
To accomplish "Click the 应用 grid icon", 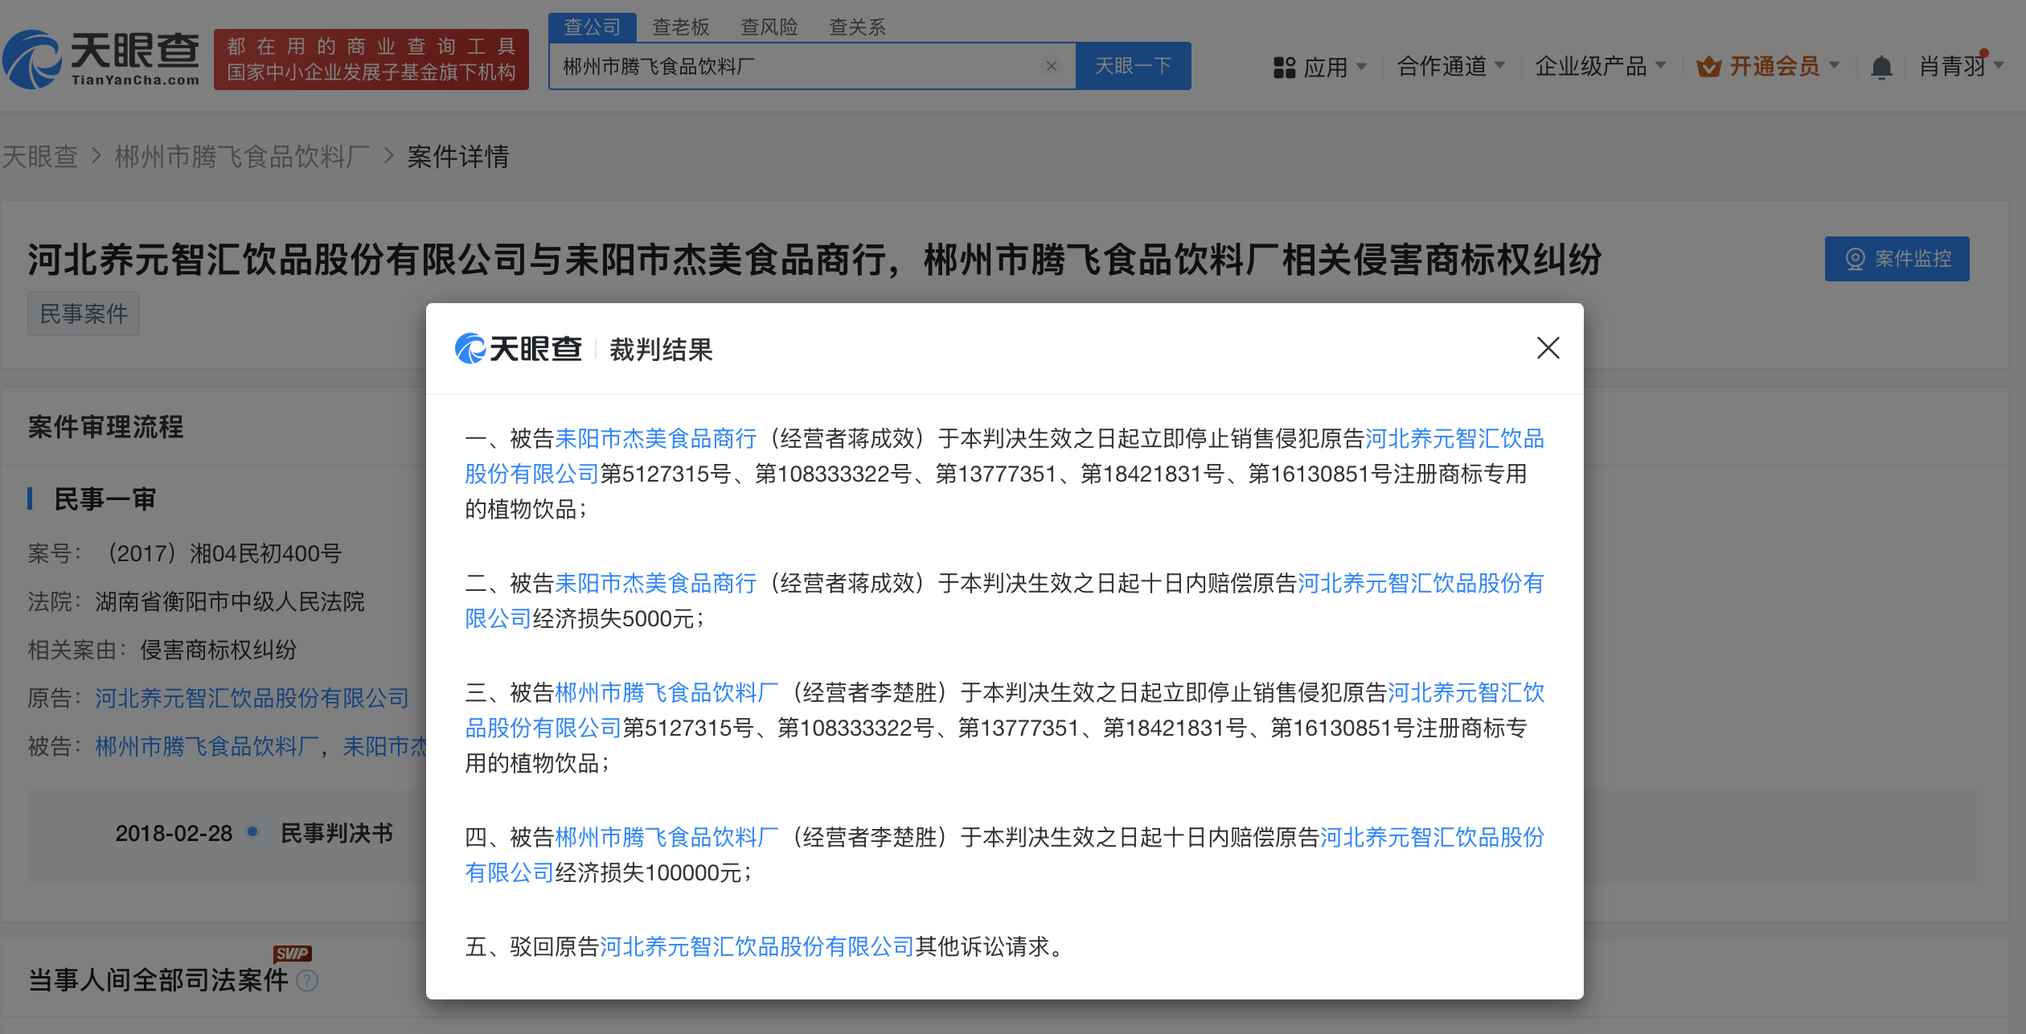I will click(1284, 67).
